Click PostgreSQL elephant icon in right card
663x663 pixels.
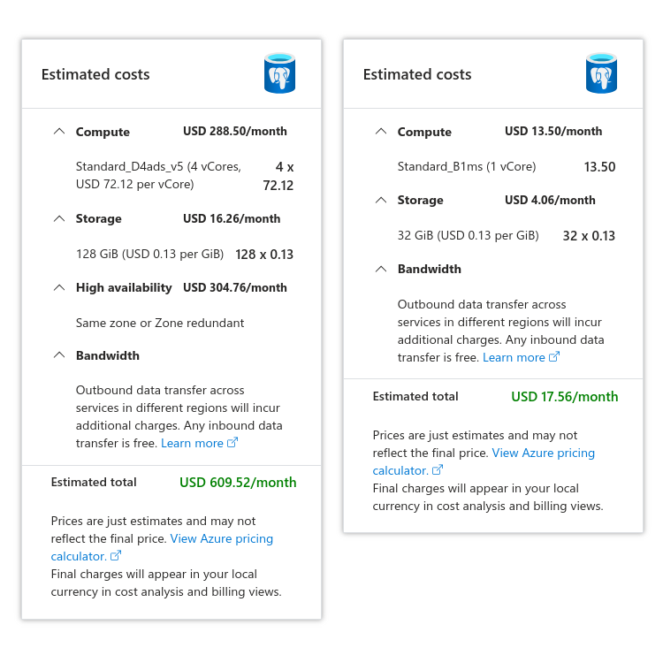601,73
